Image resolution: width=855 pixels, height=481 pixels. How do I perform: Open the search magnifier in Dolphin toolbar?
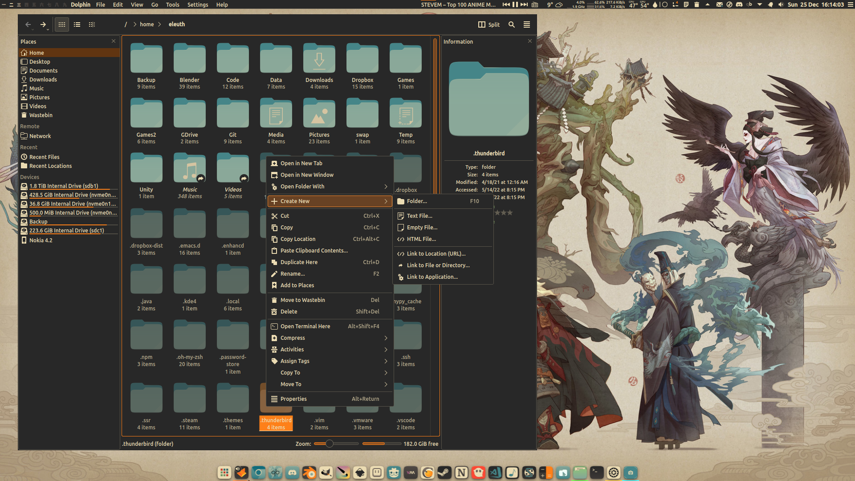click(512, 24)
